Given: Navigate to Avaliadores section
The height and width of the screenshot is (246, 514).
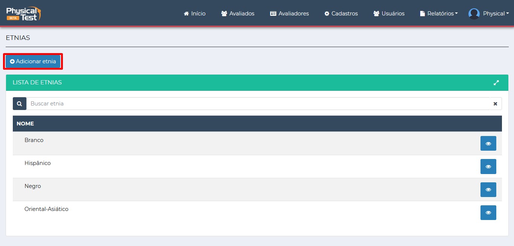Looking at the screenshot, I should tap(289, 14).
